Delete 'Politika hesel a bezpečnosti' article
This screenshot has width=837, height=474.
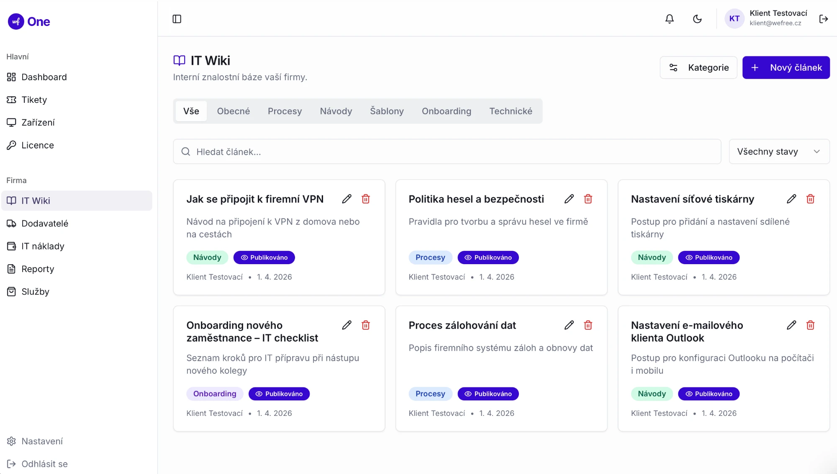click(588, 199)
